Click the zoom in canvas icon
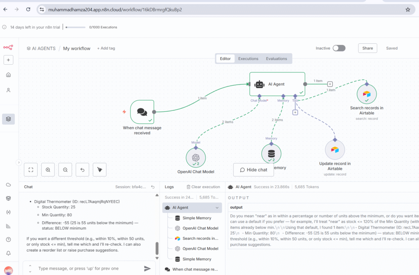 (x=48, y=169)
